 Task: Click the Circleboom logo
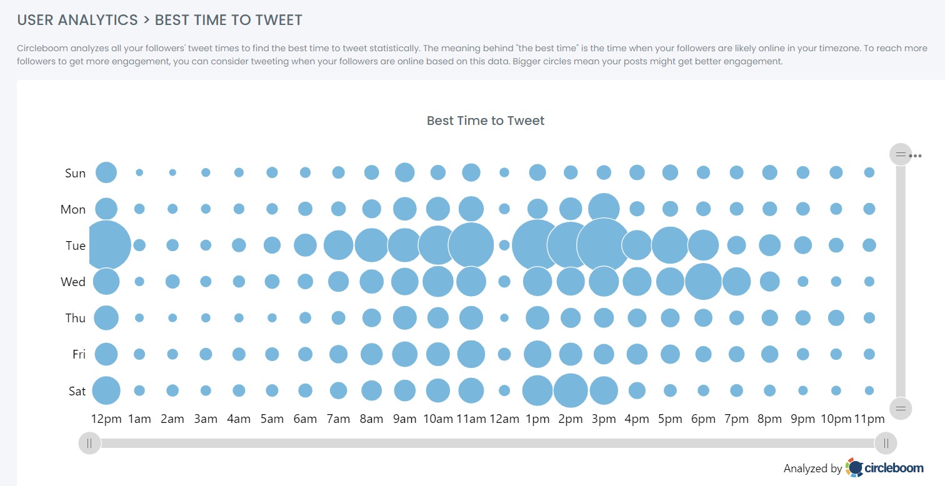854,467
